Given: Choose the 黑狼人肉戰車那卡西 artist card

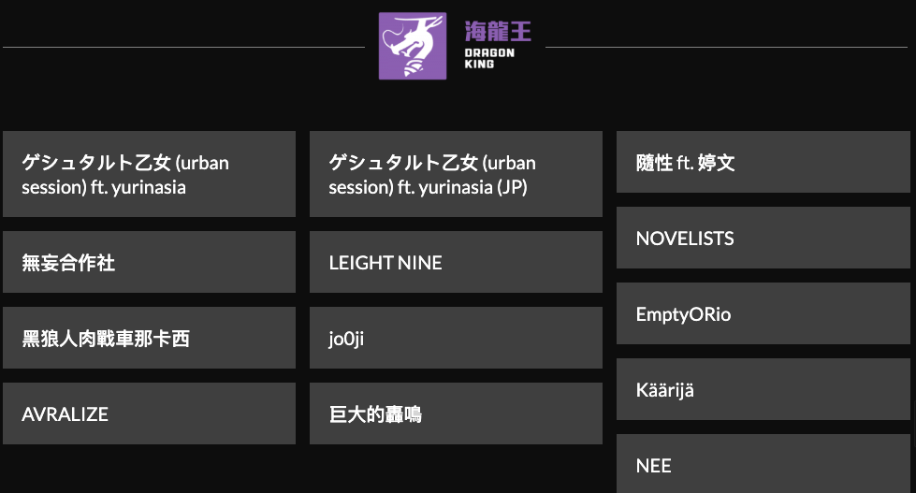Looking at the screenshot, I should pos(149,338).
